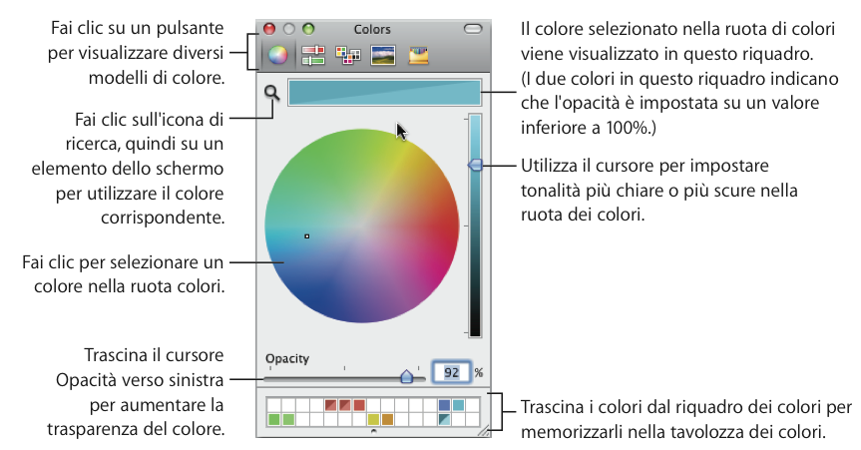Expand the swatch drawer using bottom dot handle

pyautogui.click(x=373, y=433)
